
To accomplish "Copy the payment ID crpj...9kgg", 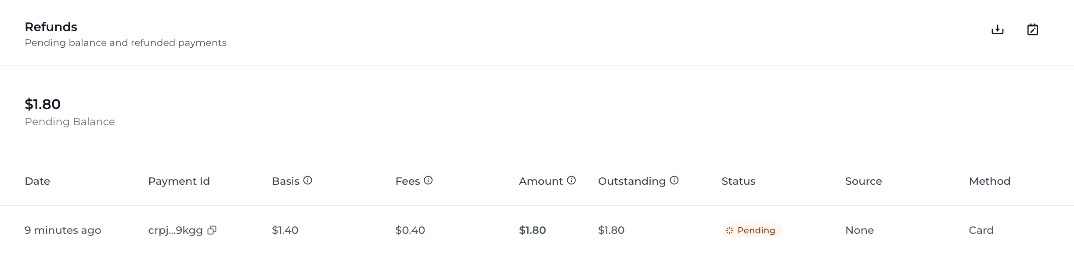I will pos(213,230).
